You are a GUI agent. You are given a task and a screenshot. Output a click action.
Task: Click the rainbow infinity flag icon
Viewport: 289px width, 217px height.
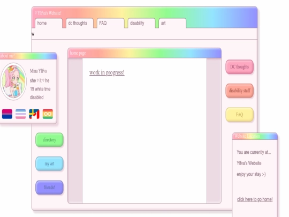tap(48, 114)
